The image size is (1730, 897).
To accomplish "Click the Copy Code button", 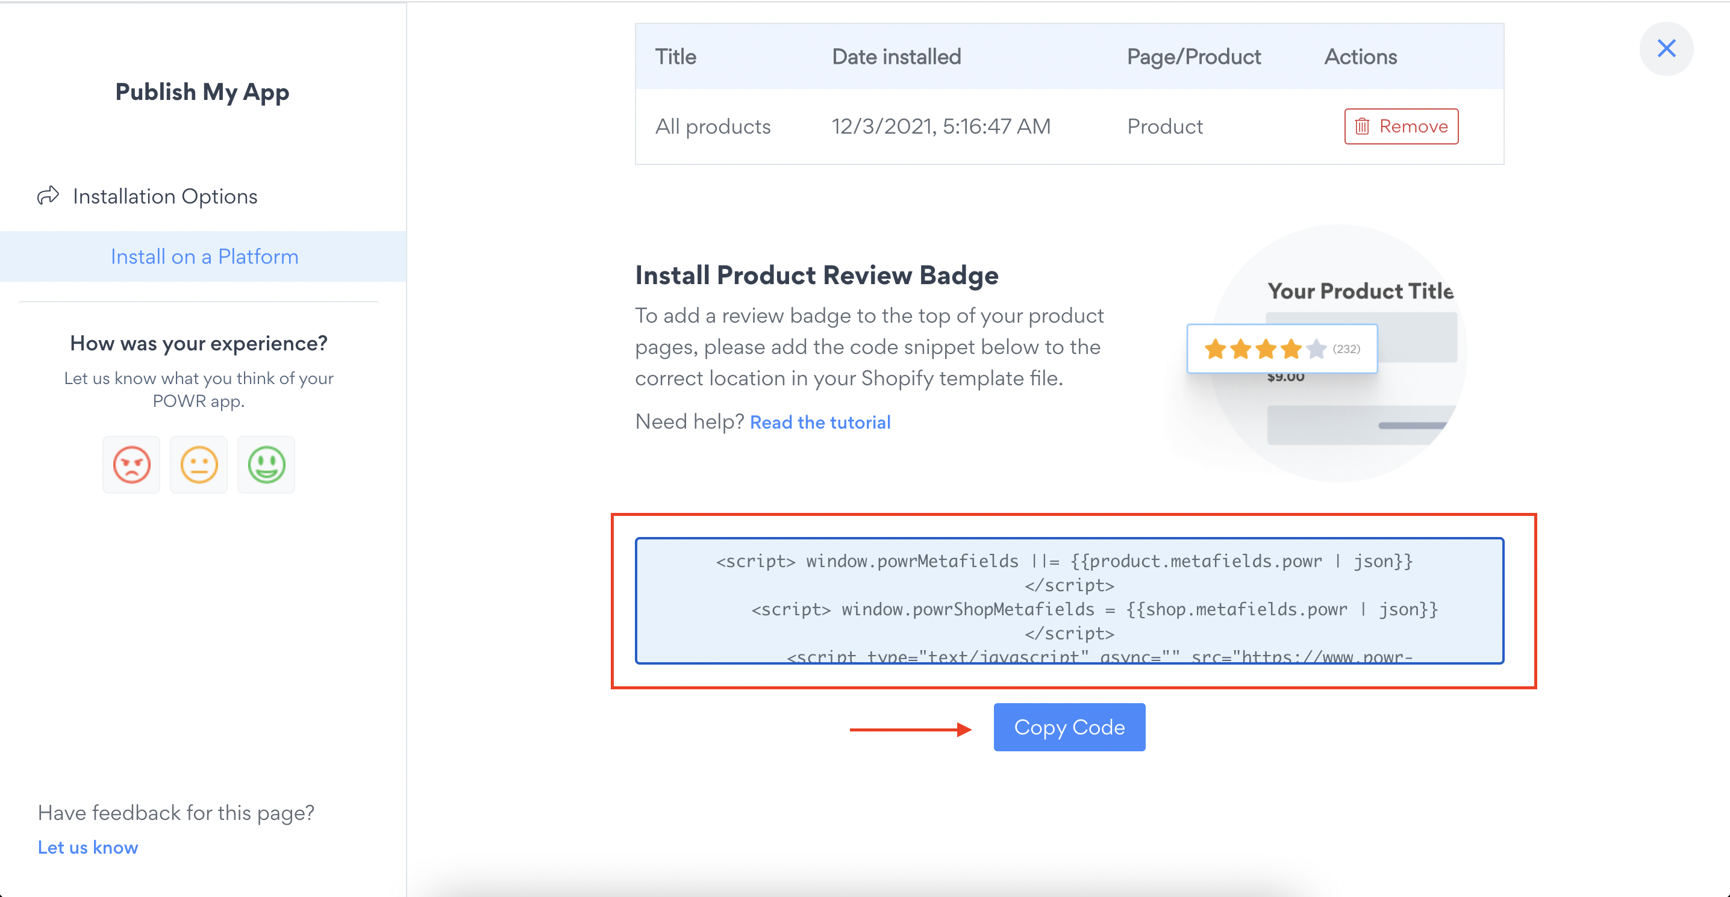I will [1069, 727].
